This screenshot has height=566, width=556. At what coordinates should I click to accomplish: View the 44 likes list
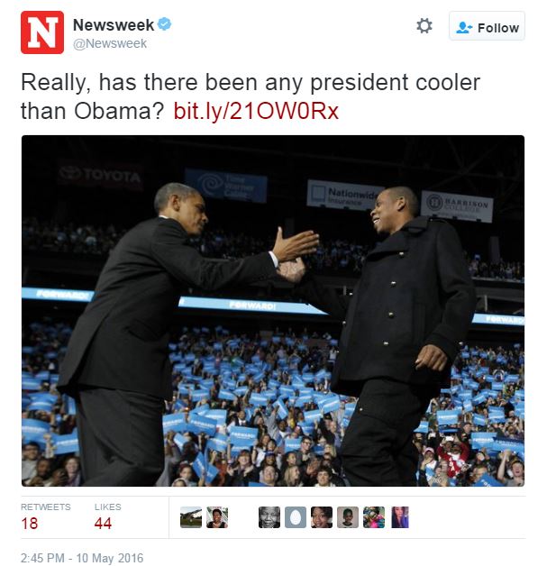(107, 517)
